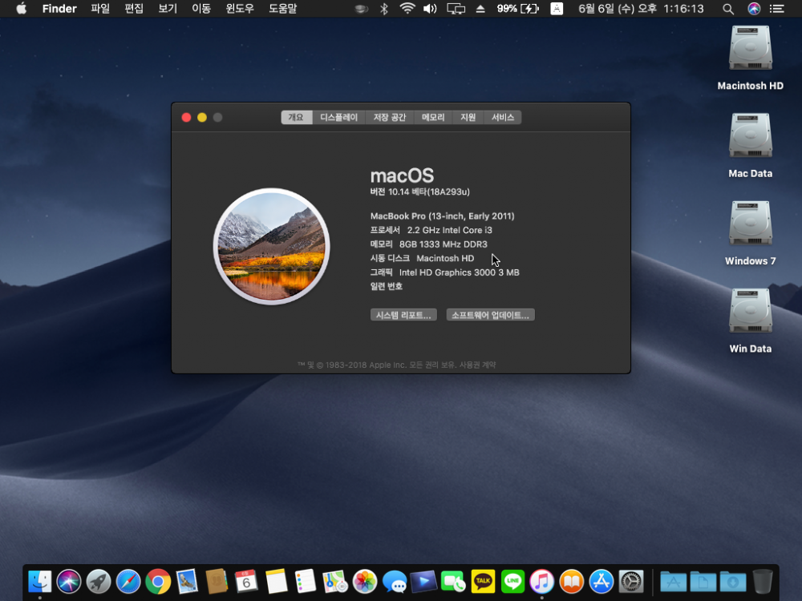Launch Google Chrome from the Dock
The image size is (802, 601).
pos(158,582)
